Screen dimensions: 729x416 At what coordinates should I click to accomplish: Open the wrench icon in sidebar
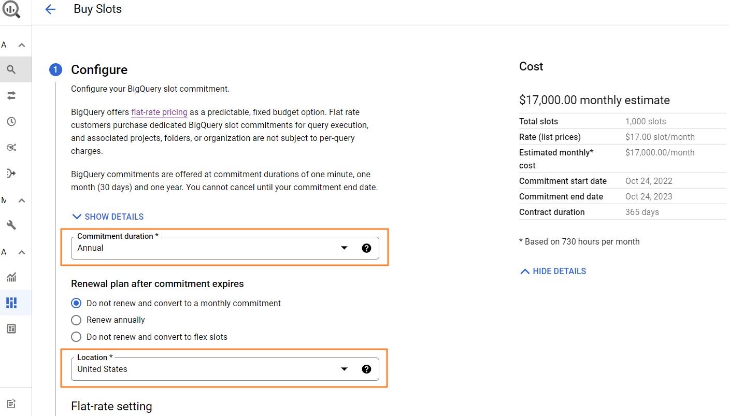coord(11,225)
